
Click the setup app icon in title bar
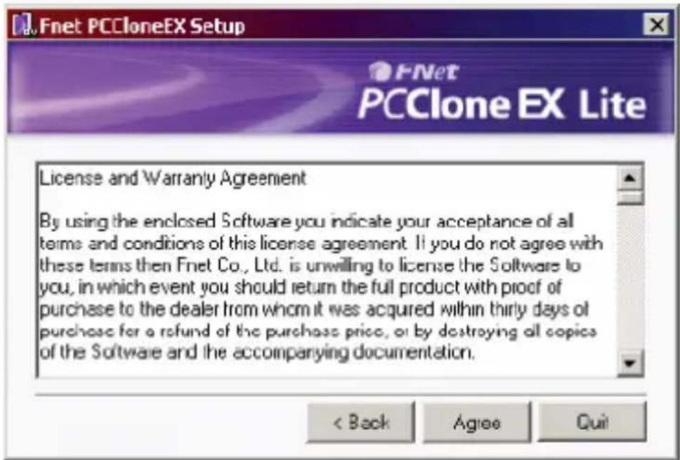(x=23, y=25)
